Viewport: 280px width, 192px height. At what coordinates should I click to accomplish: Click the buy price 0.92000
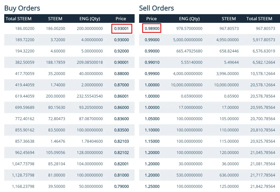click(x=121, y=51)
